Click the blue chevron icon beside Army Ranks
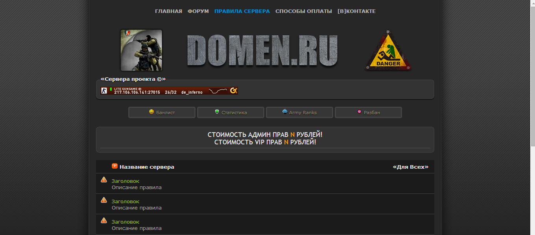Image resolution: width=535 pixels, height=235 pixels. coord(285,112)
